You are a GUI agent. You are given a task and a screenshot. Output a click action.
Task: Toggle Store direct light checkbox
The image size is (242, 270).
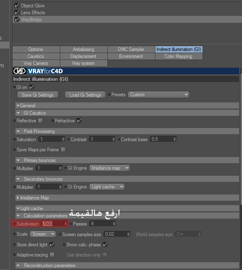pyautogui.click(x=52, y=245)
